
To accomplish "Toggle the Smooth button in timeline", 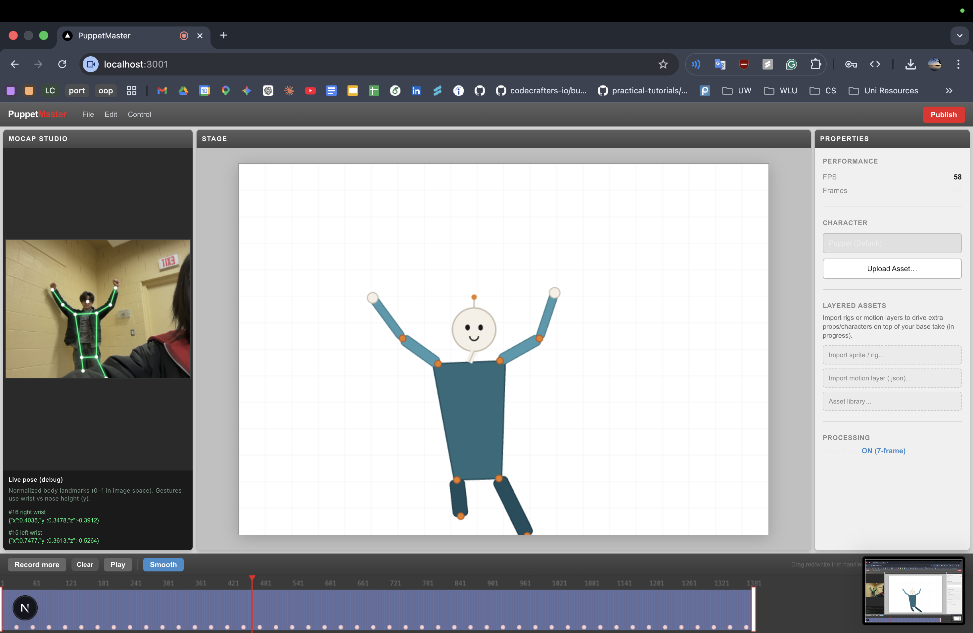I will pos(163,564).
